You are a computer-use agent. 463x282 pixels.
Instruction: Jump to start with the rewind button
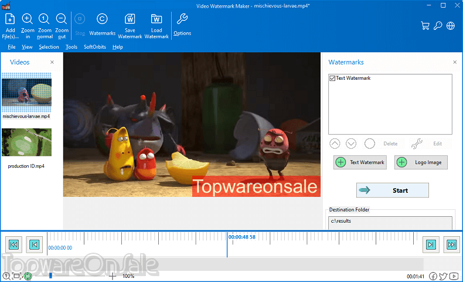[x=13, y=244]
